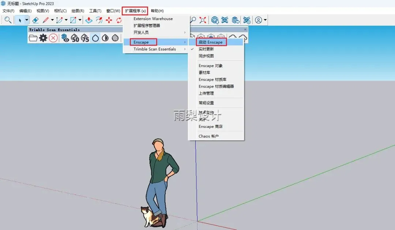
Task: Open the Arc tool dropdown arrow
Action: click(x=66, y=20)
